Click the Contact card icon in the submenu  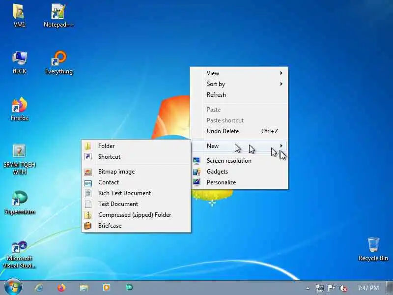tap(88, 182)
